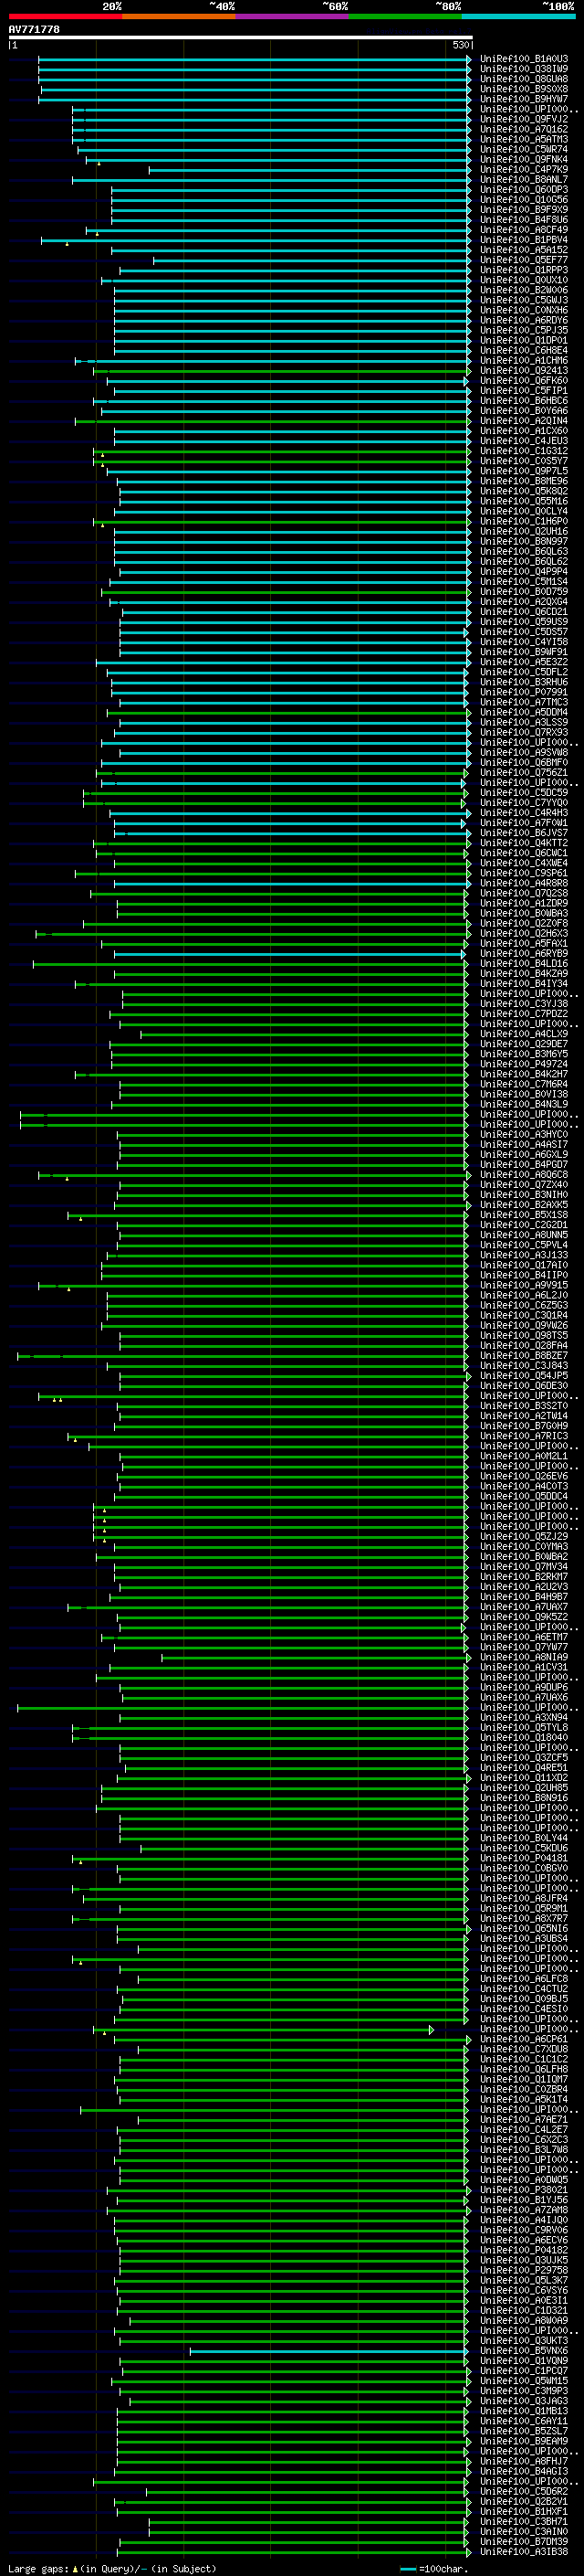The width and height of the screenshot is (584, 2576).
Task: Click the green ~80% identity legend segment
Action: point(405,16)
